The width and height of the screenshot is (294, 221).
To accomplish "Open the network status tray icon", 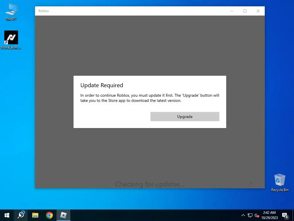I will point(250,215).
